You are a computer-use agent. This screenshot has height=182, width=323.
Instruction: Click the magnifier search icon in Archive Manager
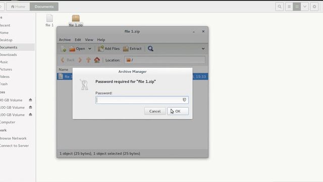[x=150, y=49]
